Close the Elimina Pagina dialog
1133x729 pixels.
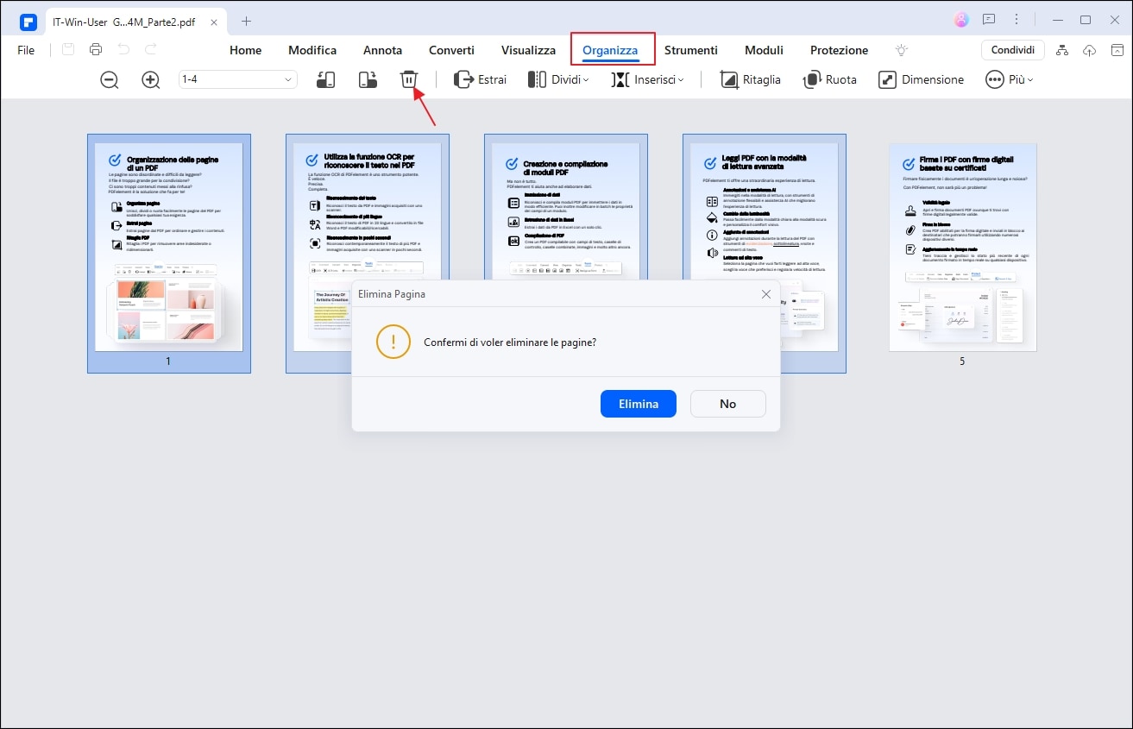click(x=765, y=294)
